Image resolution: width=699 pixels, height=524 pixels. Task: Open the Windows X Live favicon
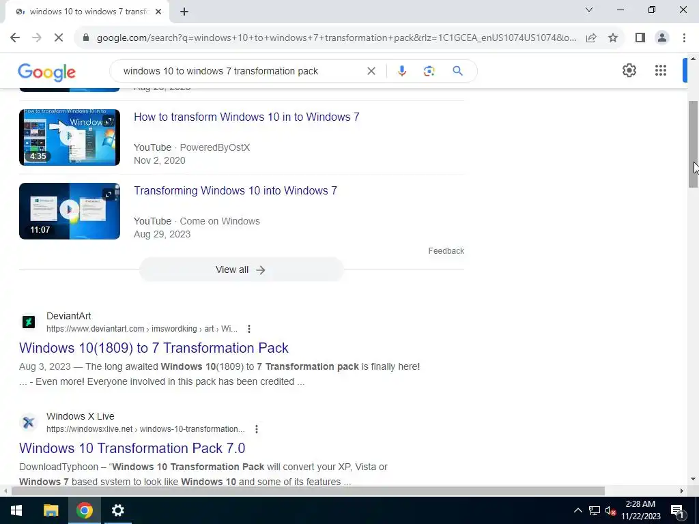[29, 422]
